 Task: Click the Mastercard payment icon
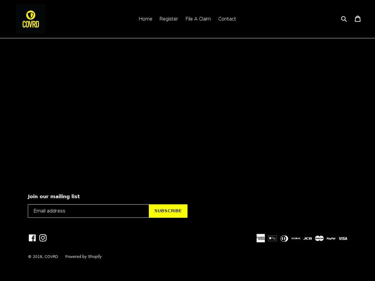click(319, 238)
